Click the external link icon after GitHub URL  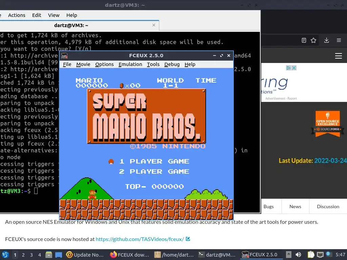pos(188,239)
